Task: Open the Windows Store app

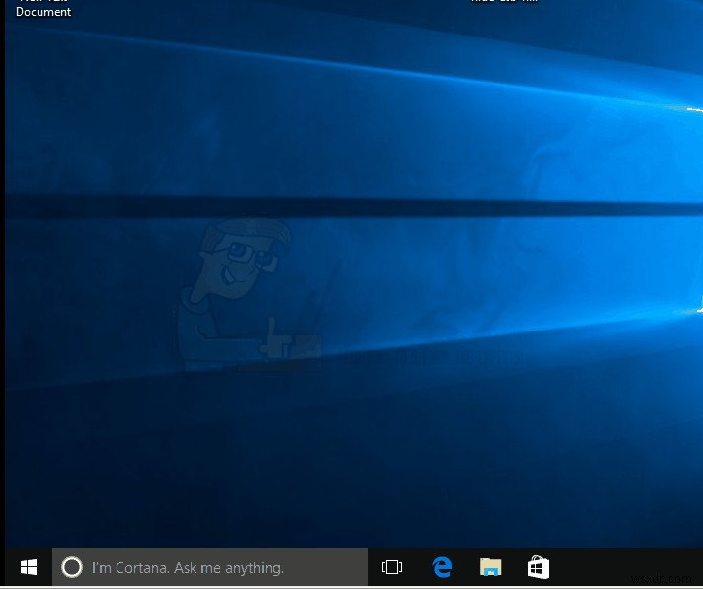Action: pyautogui.click(x=538, y=567)
